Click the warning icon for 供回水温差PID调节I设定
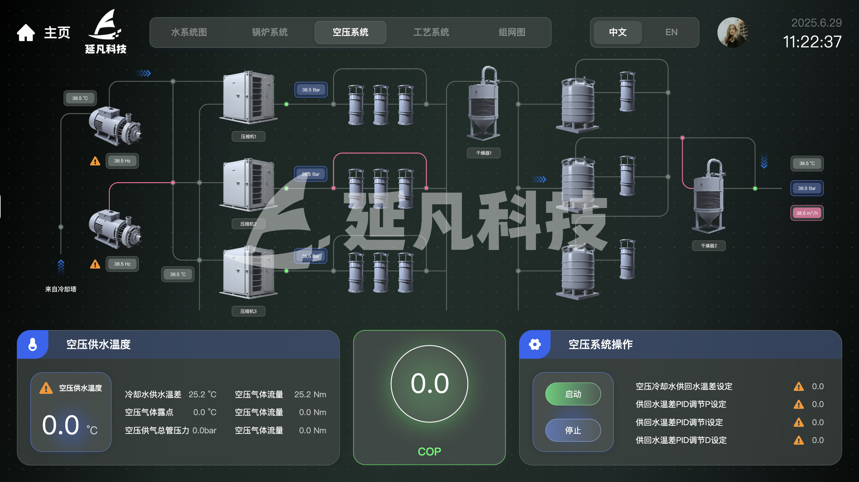 pos(799,423)
